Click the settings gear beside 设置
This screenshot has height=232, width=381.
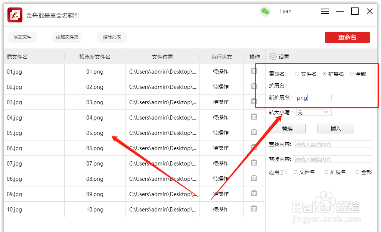point(272,56)
